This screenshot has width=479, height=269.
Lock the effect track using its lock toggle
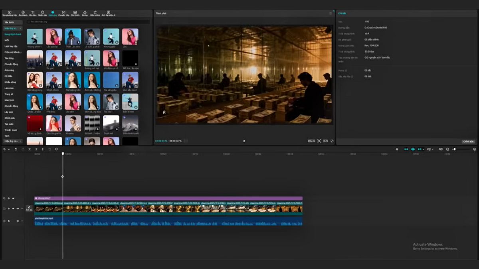pos(9,198)
